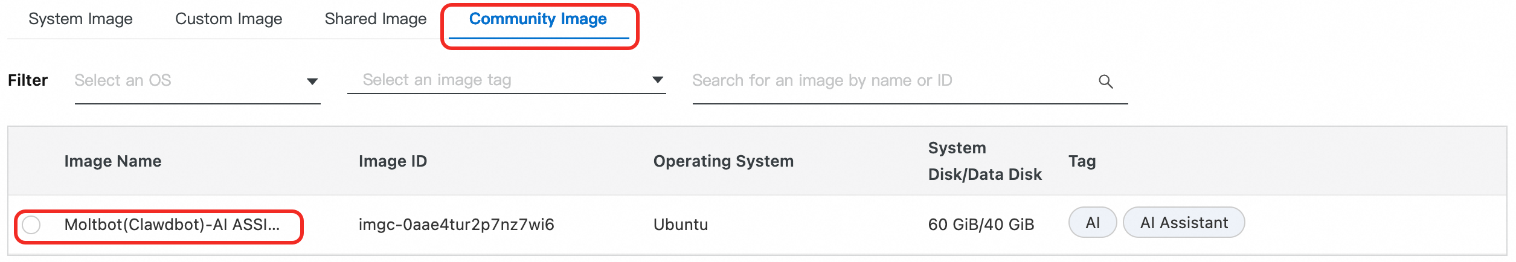Click the Image ID column header
This screenshot has height=262, width=1516.
coord(393,161)
